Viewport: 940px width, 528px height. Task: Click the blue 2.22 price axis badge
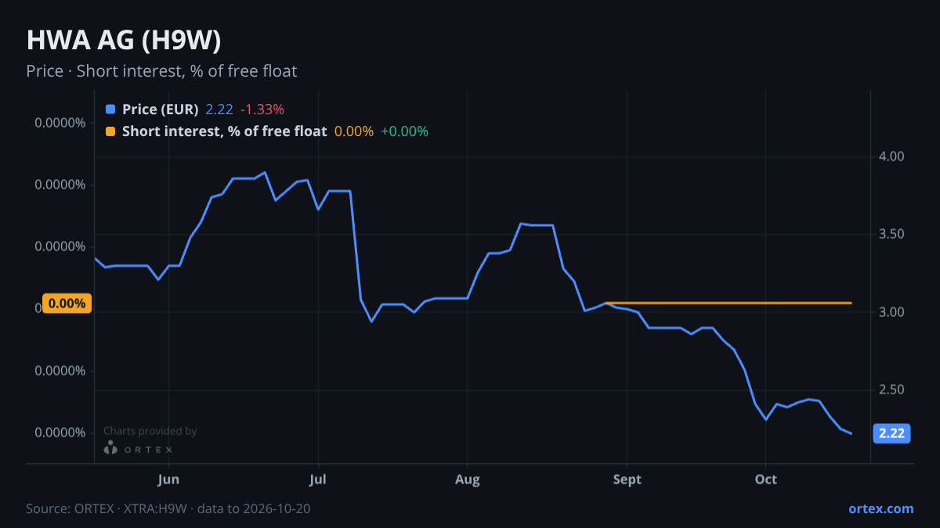click(891, 433)
